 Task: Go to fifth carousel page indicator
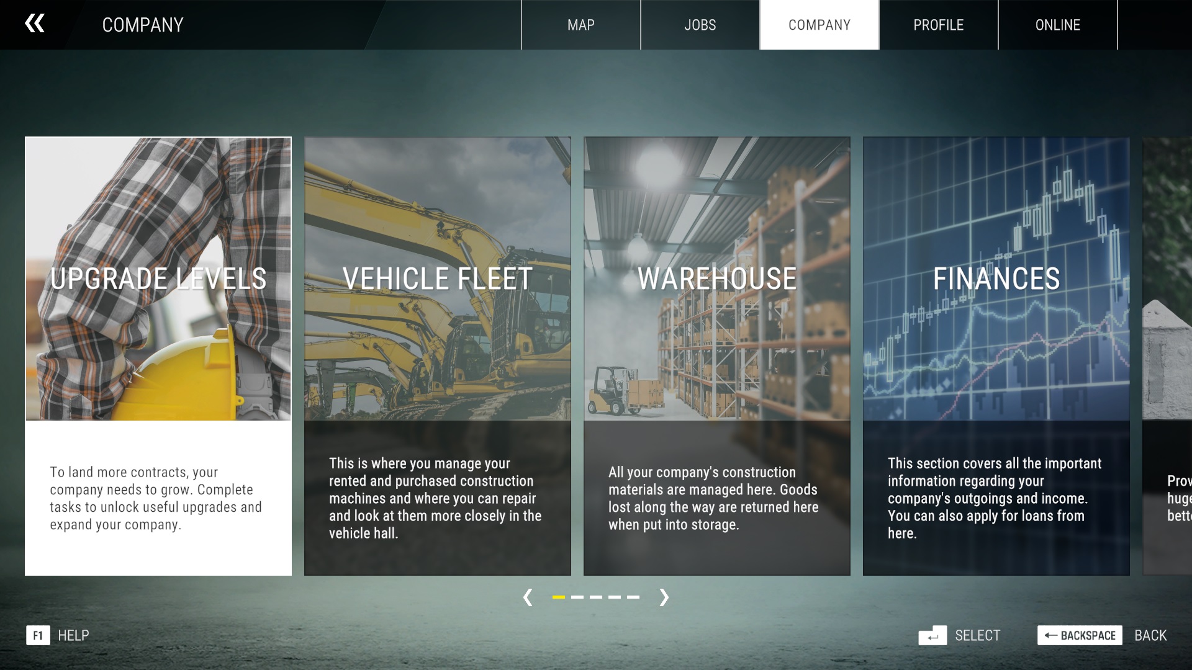click(633, 597)
